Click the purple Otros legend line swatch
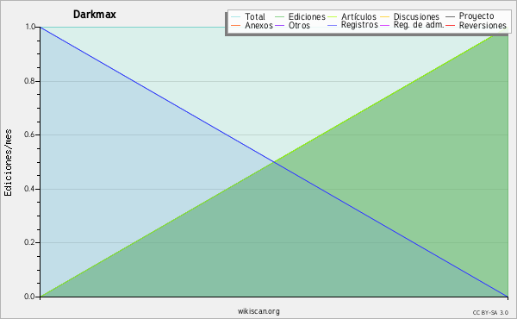Screen dimensions: 517x319 pos(279,26)
